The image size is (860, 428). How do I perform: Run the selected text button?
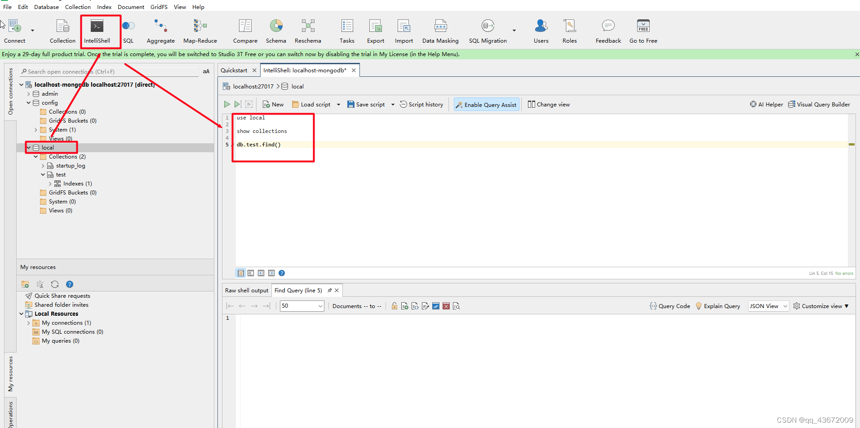[x=249, y=104]
